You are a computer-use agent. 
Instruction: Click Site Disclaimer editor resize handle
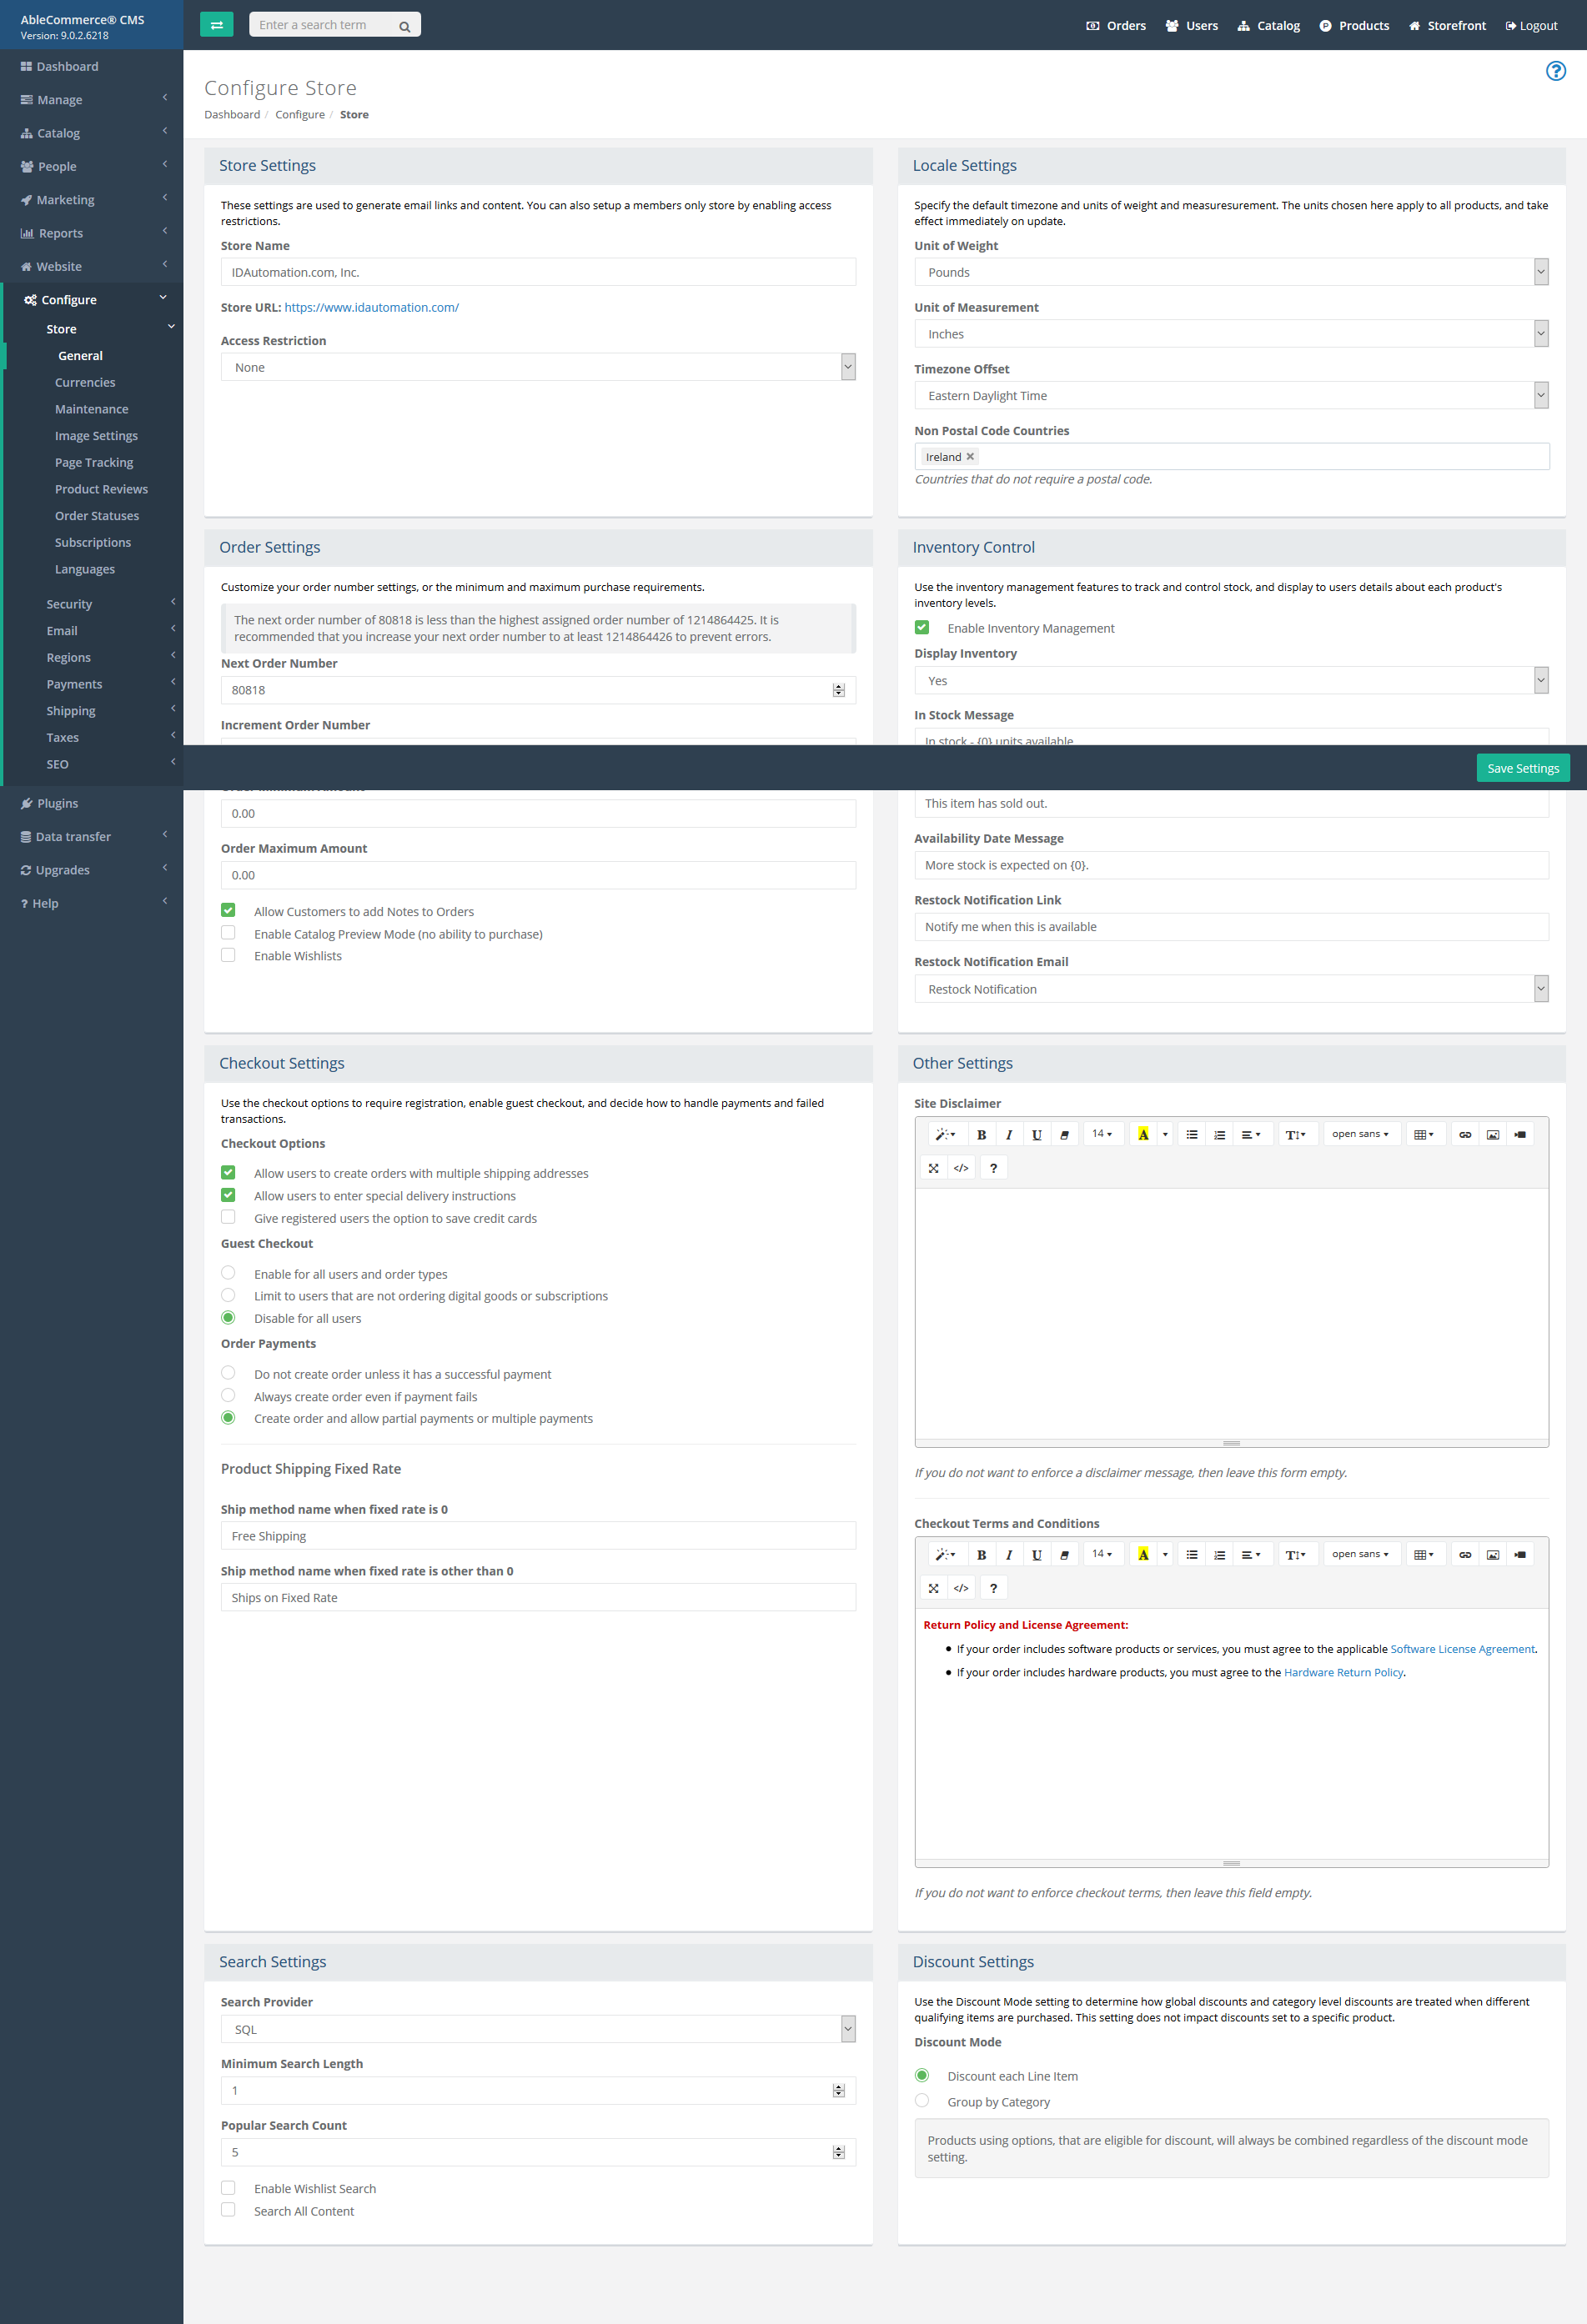pos(1231,1443)
